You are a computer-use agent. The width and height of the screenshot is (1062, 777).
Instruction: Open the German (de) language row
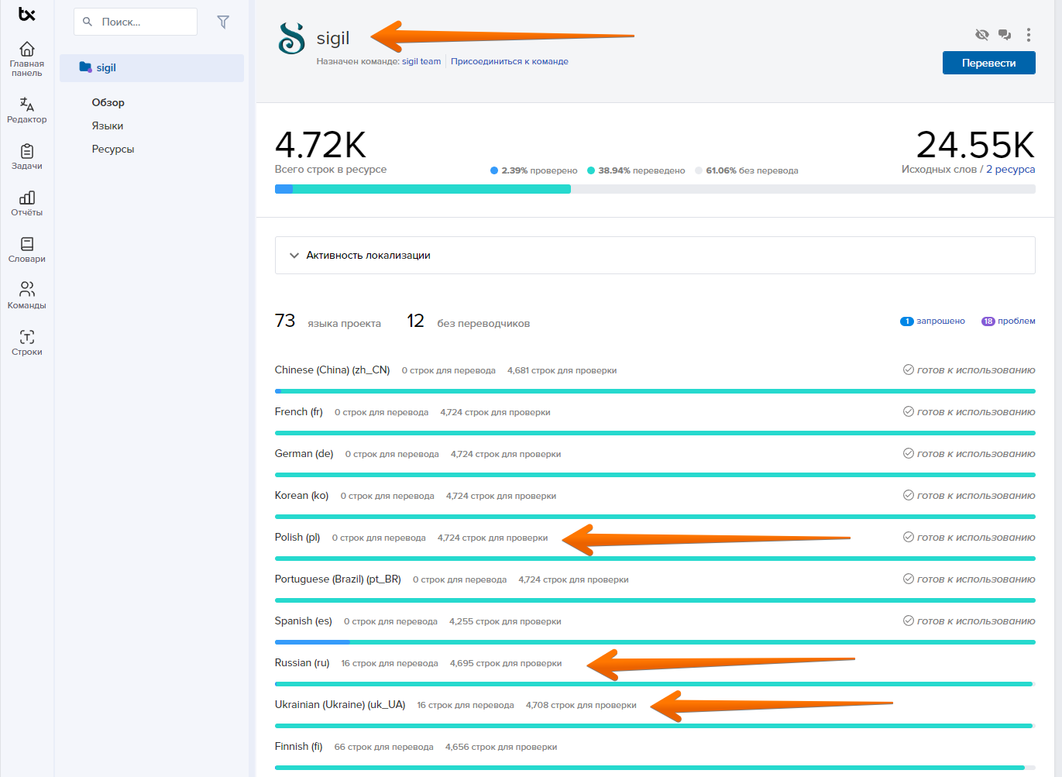[x=304, y=453]
